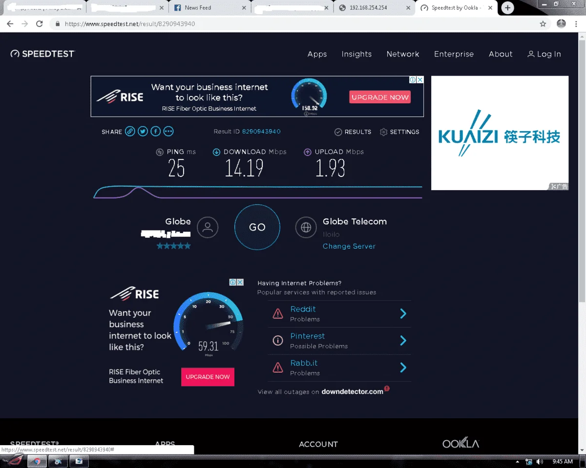Image resolution: width=586 pixels, height=468 pixels.
Task: Click Globe Telecom server name
Action: [355, 221]
